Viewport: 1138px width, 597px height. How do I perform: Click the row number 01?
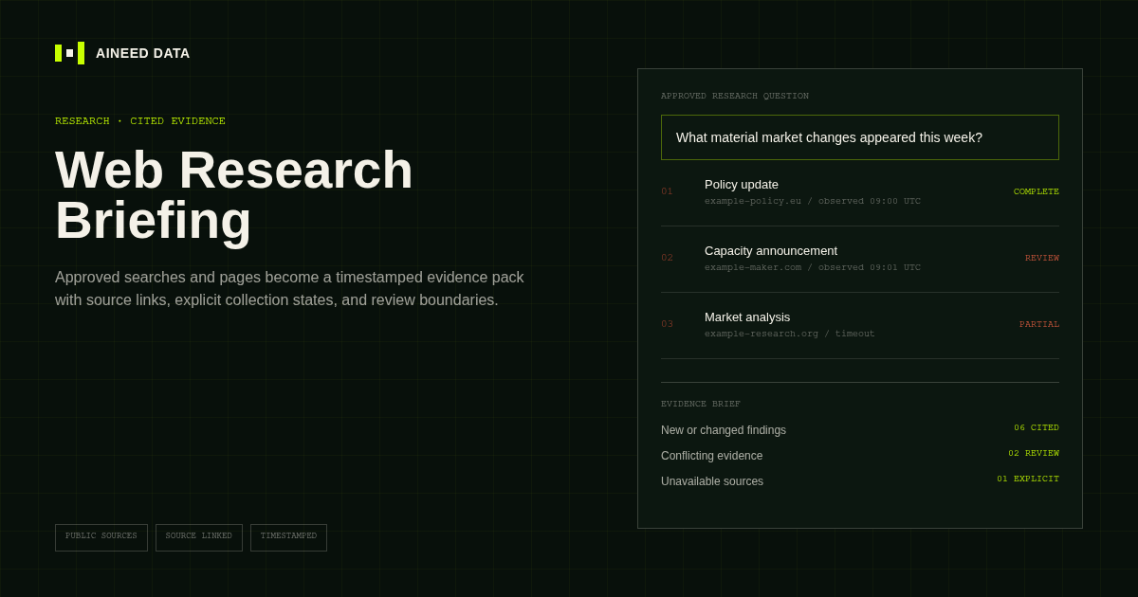pos(667,191)
